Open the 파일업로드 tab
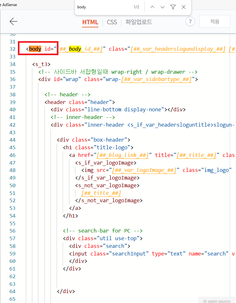Viewport: 236px width, 303px height. point(139,22)
